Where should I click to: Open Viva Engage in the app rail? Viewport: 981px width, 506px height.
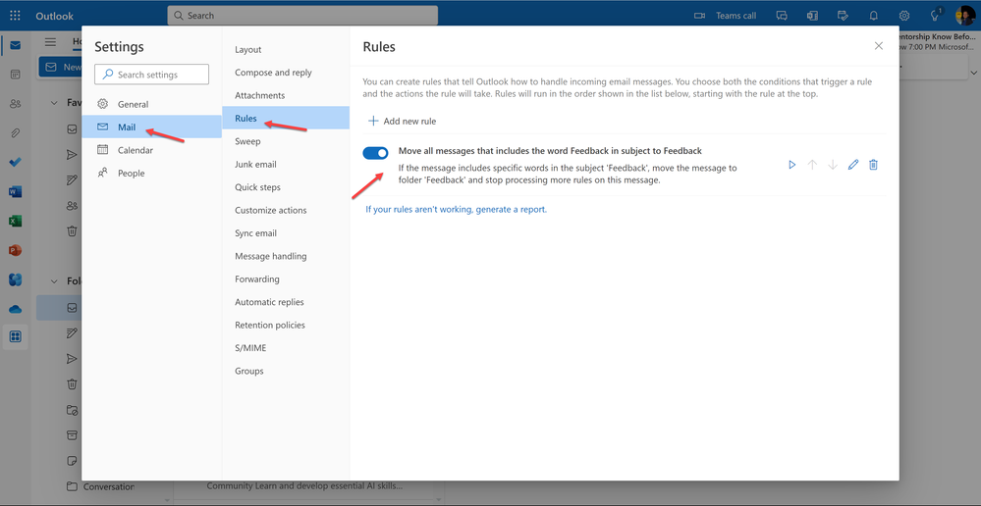[x=15, y=279]
